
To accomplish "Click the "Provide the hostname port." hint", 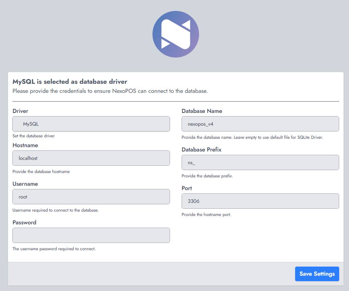I will 206,215.
